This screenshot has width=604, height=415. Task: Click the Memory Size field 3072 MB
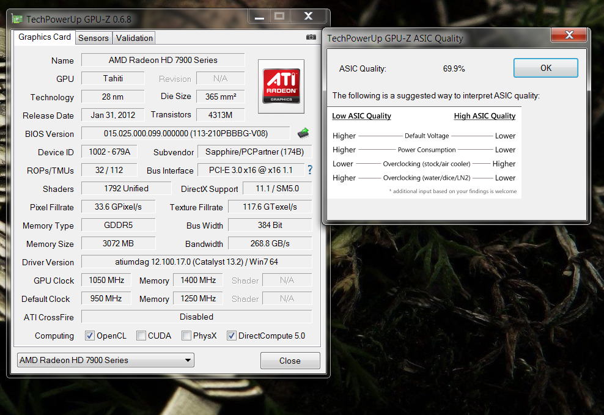(118, 244)
